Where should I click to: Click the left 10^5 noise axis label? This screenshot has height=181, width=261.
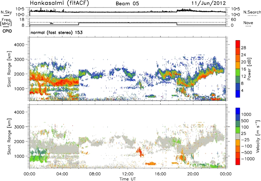pos(20,9)
